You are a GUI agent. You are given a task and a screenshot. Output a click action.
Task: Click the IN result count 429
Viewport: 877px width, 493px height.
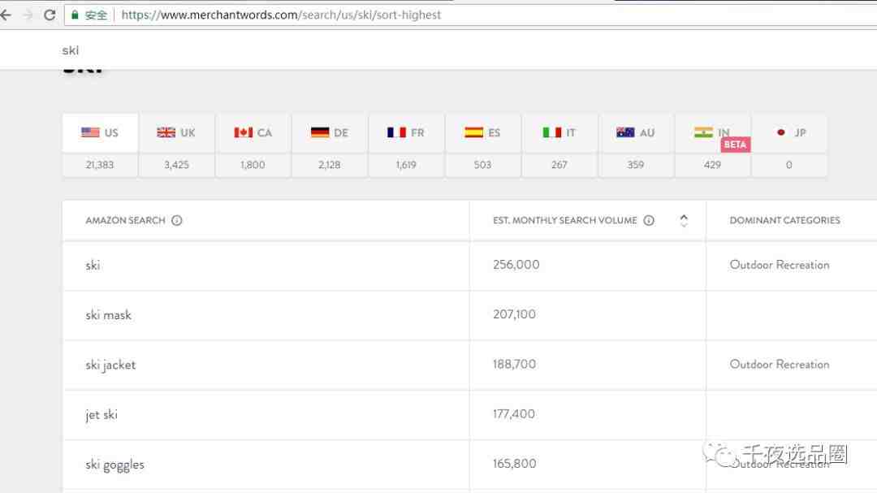(713, 165)
